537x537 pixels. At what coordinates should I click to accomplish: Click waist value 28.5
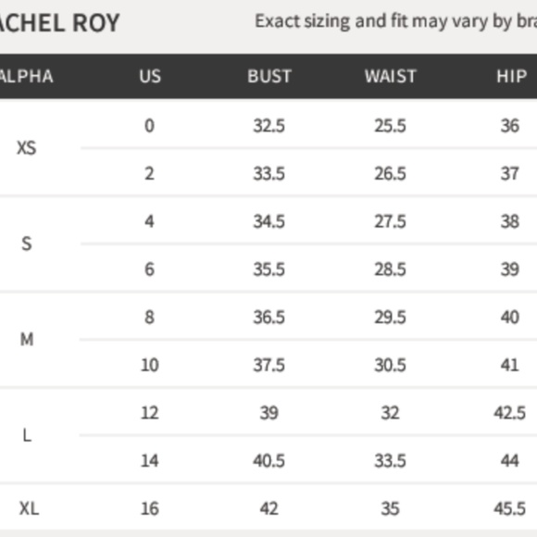(390, 269)
